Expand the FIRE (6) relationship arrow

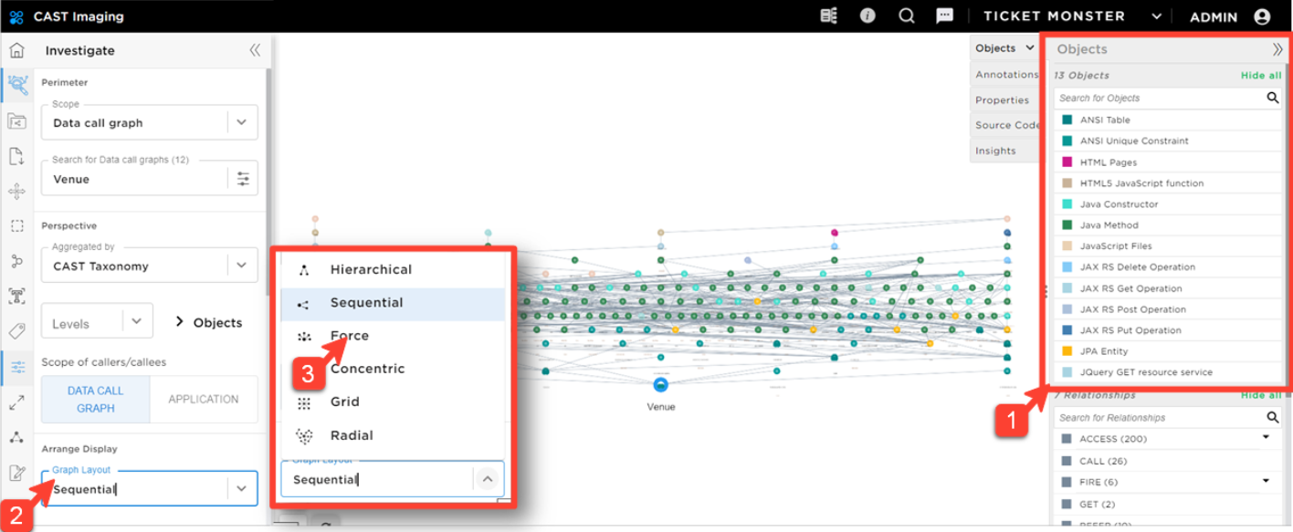tap(1266, 480)
